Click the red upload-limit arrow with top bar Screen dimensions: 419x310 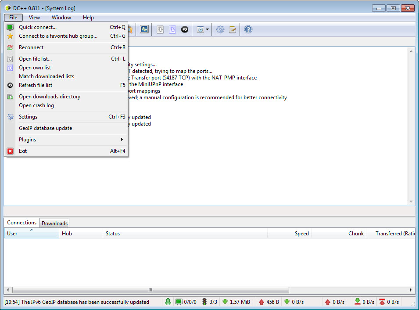click(x=382, y=302)
